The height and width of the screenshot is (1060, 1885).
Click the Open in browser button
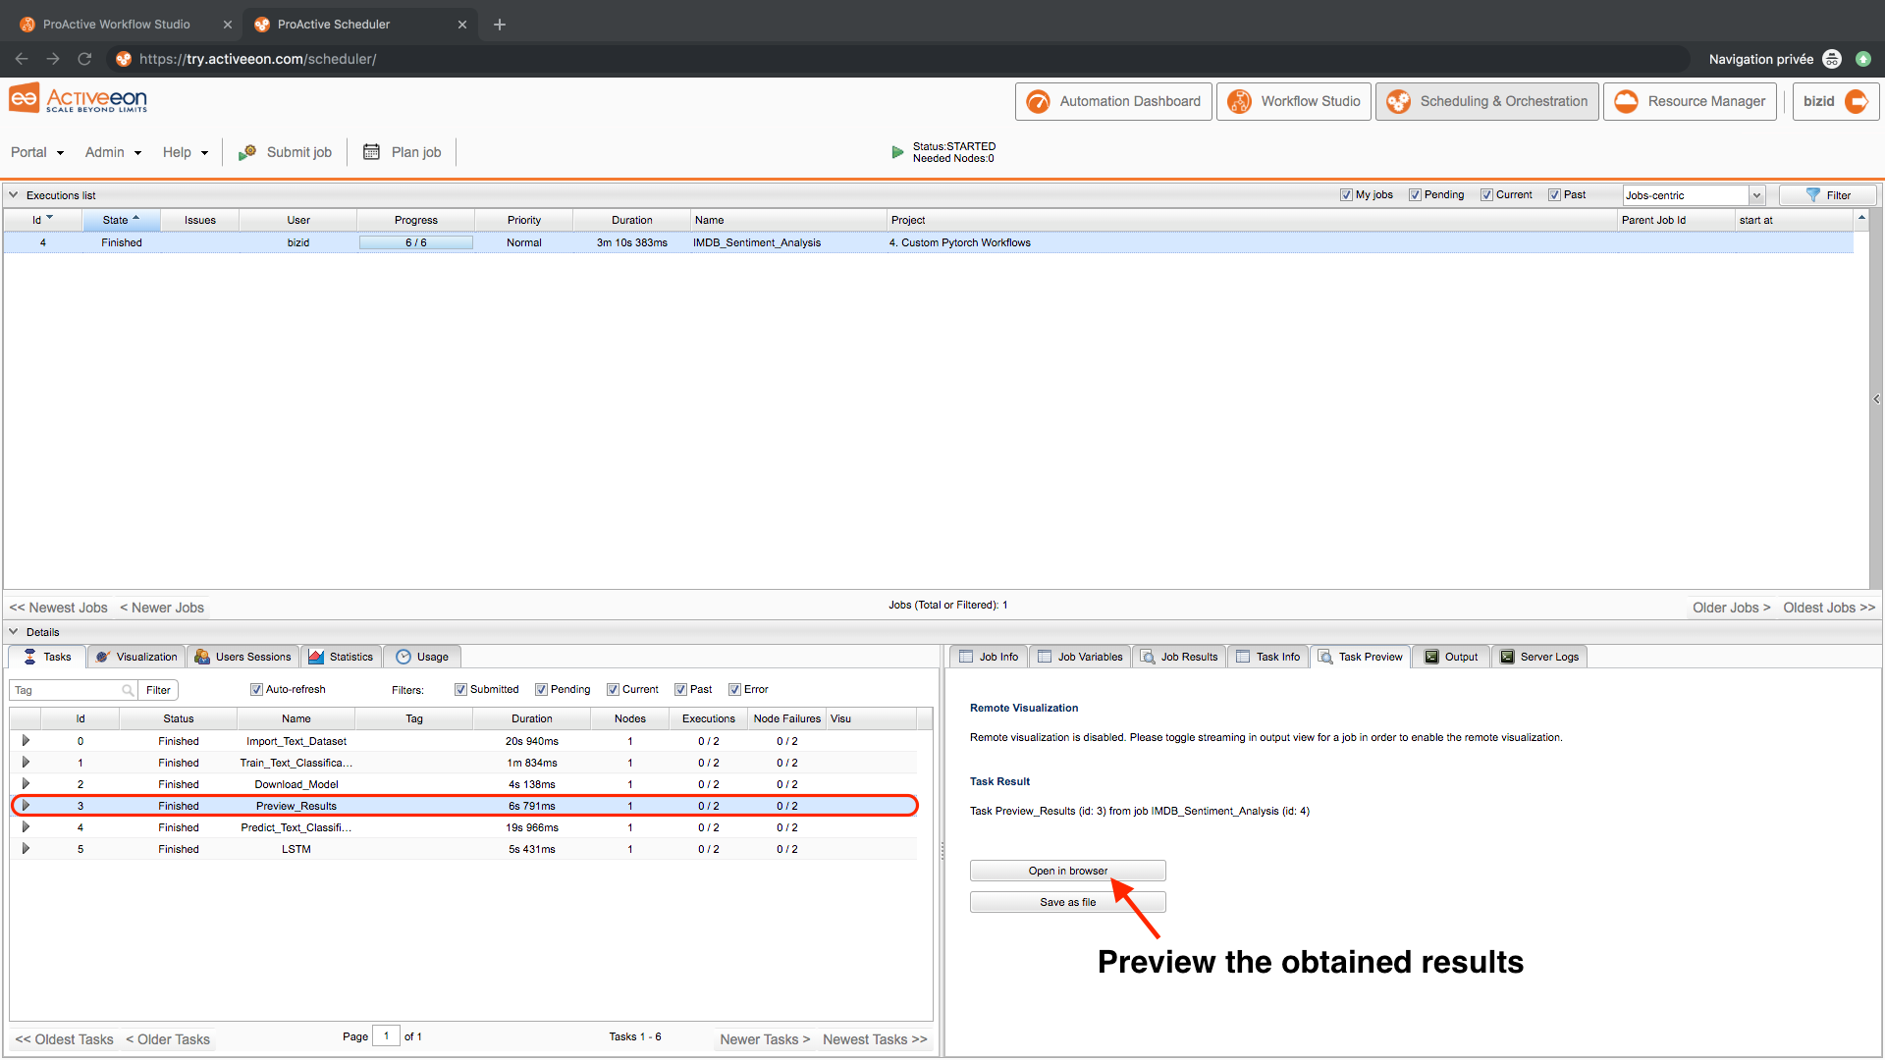click(1068, 871)
